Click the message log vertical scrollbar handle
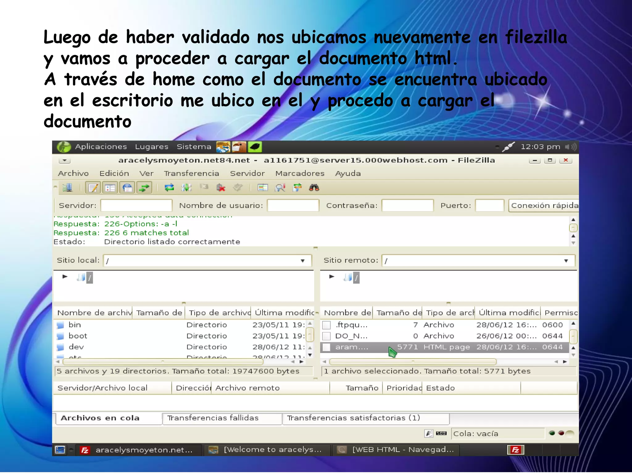The image size is (632, 474). [x=573, y=228]
